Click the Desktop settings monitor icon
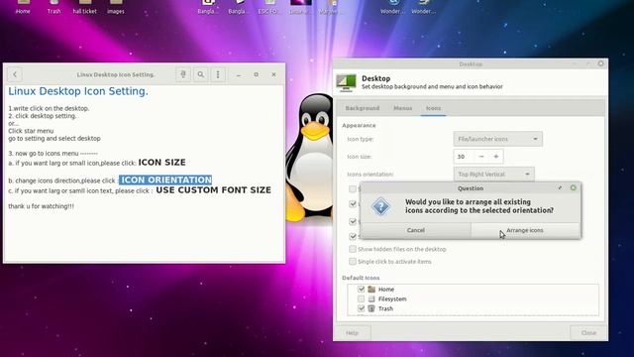The width and height of the screenshot is (634, 357). (346, 82)
